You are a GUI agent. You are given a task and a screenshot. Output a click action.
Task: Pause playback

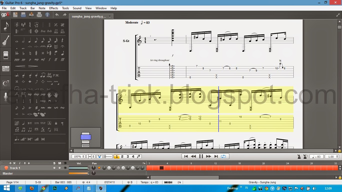(x=201, y=156)
